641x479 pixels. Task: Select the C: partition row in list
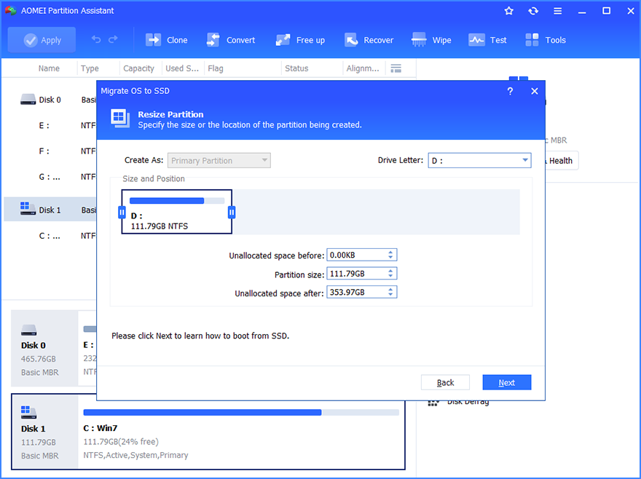[x=50, y=236]
